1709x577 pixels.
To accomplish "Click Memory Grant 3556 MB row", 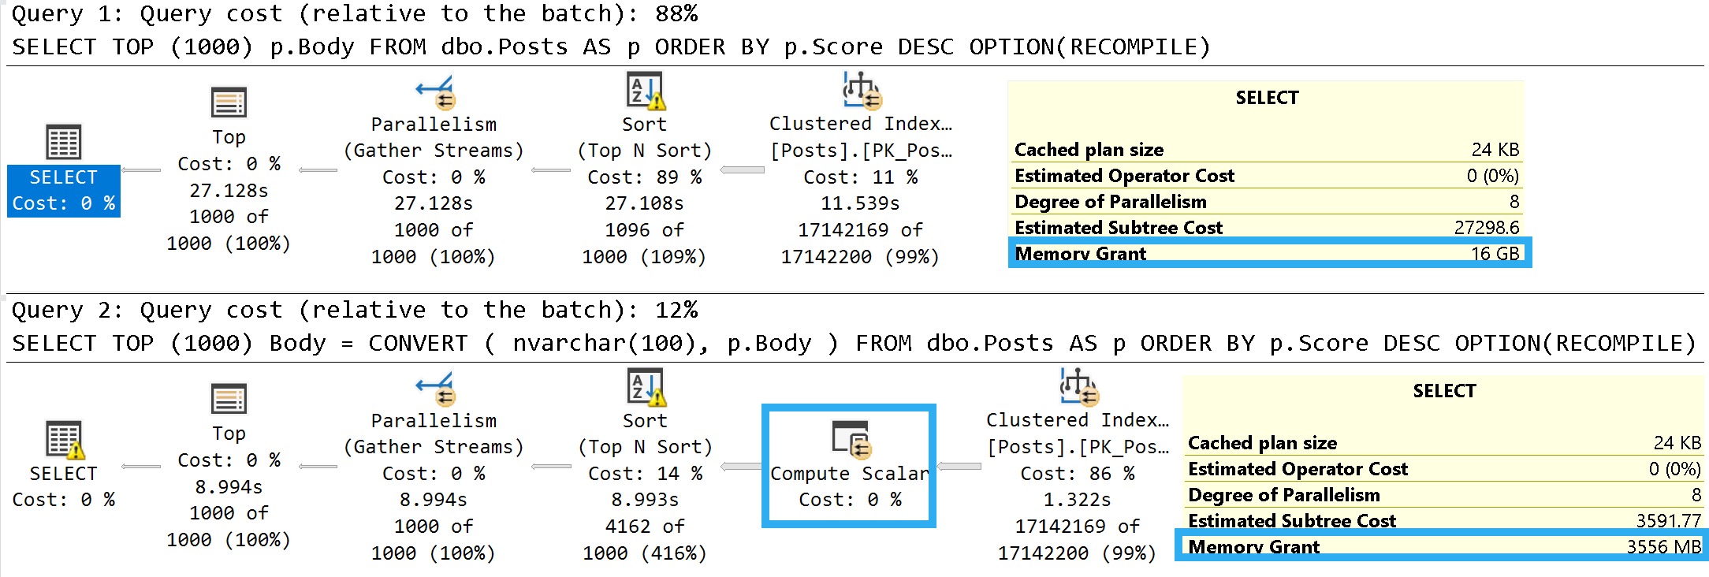I will [1444, 547].
